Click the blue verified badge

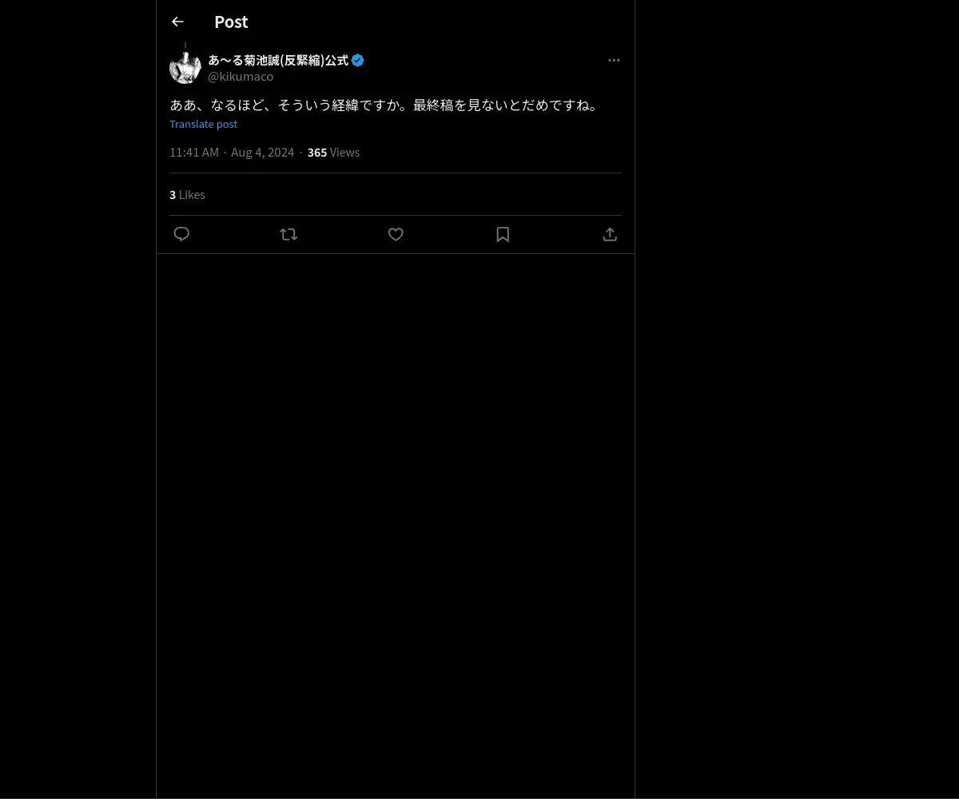point(358,60)
